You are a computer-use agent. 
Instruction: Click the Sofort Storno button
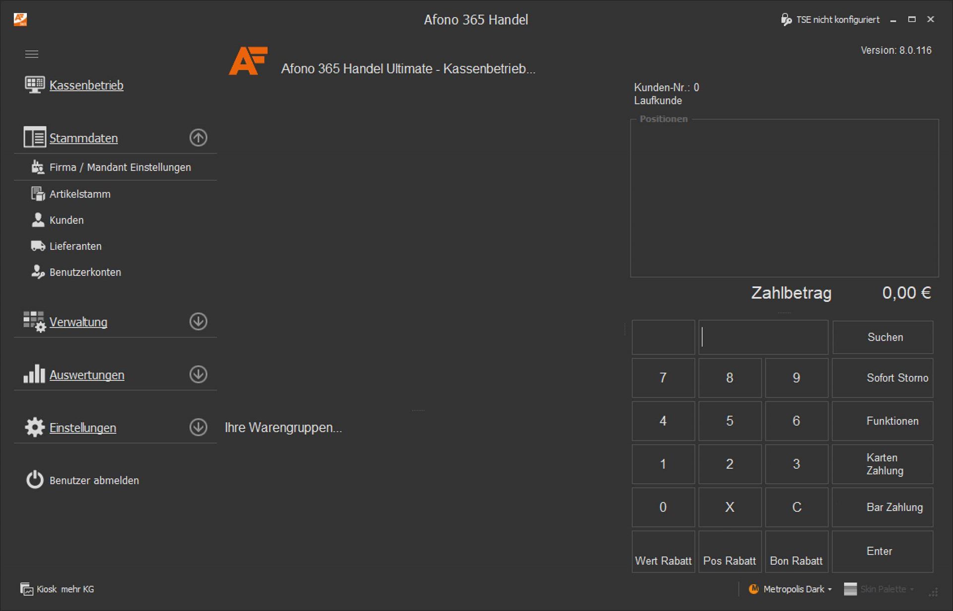coord(883,378)
